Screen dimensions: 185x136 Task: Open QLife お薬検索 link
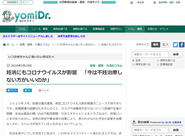(173, 122)
